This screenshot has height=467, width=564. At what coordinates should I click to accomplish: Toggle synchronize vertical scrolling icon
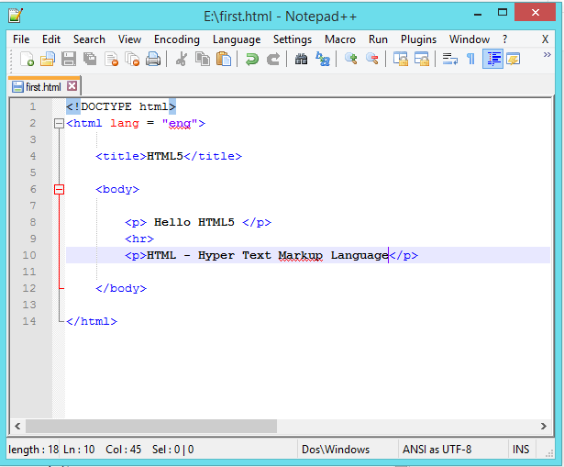click(x=401, y=59)
